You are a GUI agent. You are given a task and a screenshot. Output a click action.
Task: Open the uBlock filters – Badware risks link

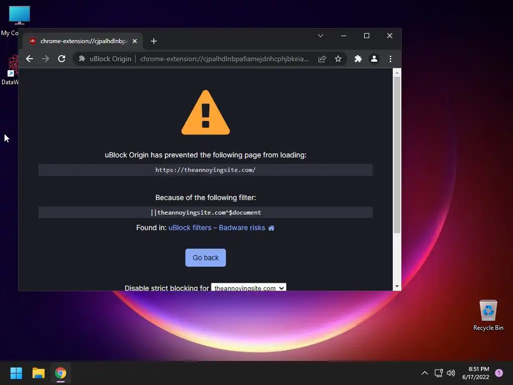point(216,228)
